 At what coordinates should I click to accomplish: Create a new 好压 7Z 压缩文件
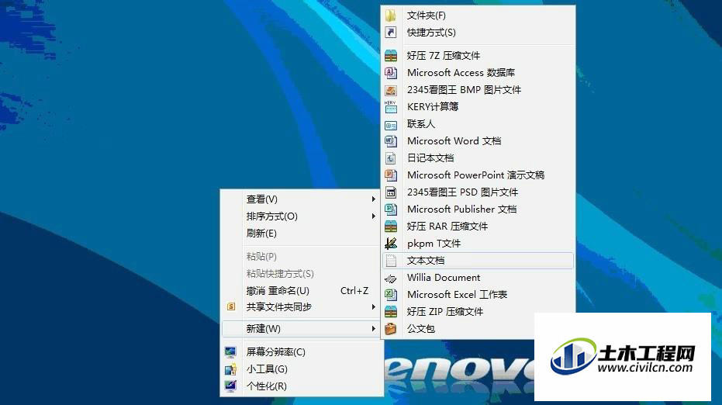[x=478, y=55]
